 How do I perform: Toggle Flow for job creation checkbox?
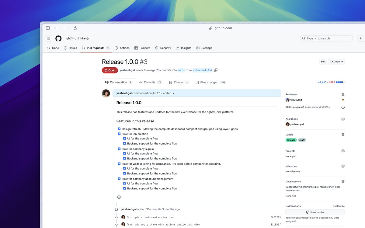coord(119,134)
